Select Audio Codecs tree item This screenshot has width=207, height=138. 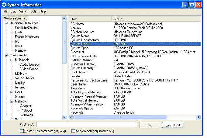point(30,64)
